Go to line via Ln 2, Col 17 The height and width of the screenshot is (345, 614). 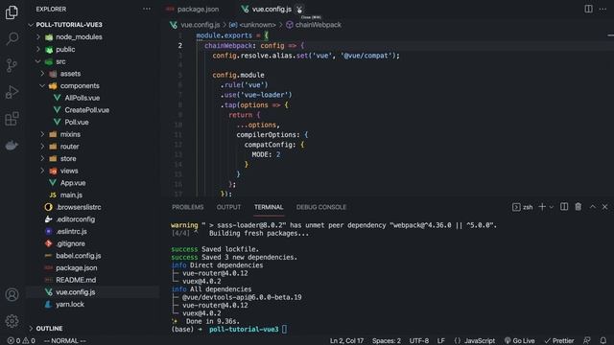[x=346, y=341]
